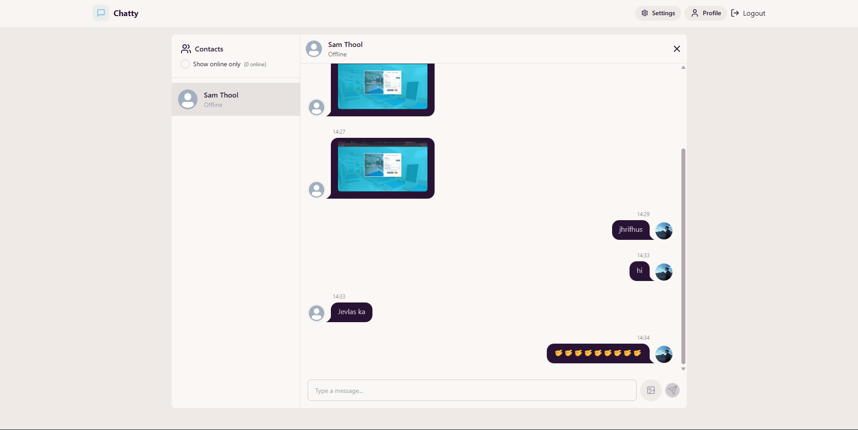Open the image attachment picker icon
The image size is (858, 430).
click(x=651, y=390)
